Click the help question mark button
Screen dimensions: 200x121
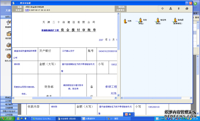[187, 3]
